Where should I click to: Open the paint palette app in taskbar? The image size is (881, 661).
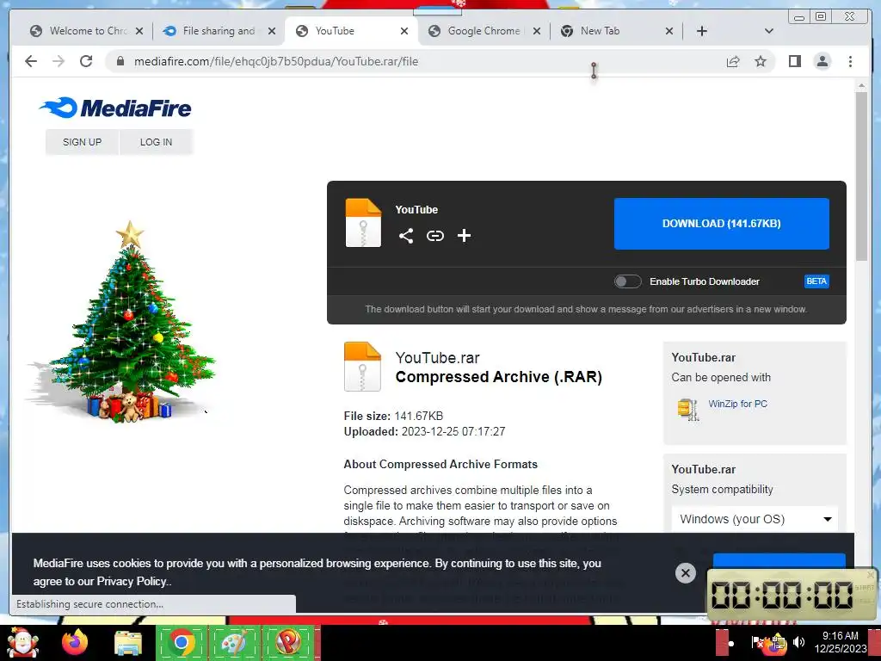[x=234, y=642]
